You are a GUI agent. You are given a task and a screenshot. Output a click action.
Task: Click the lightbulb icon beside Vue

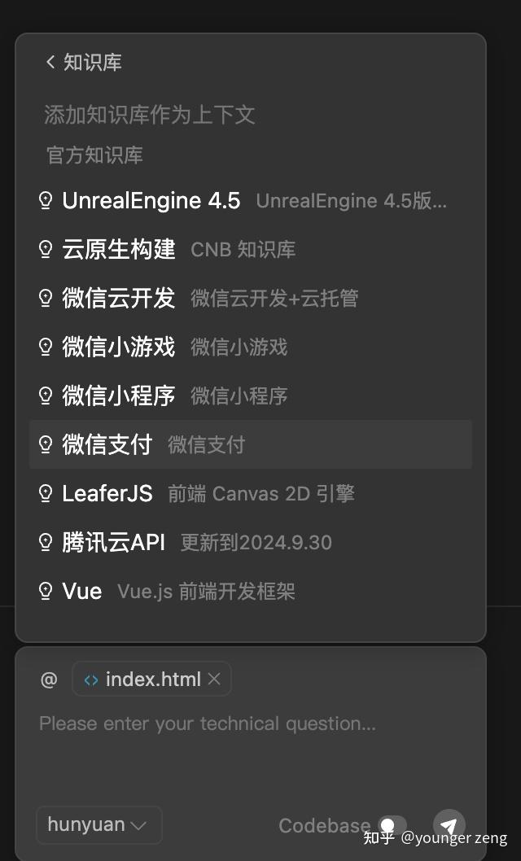46,591
